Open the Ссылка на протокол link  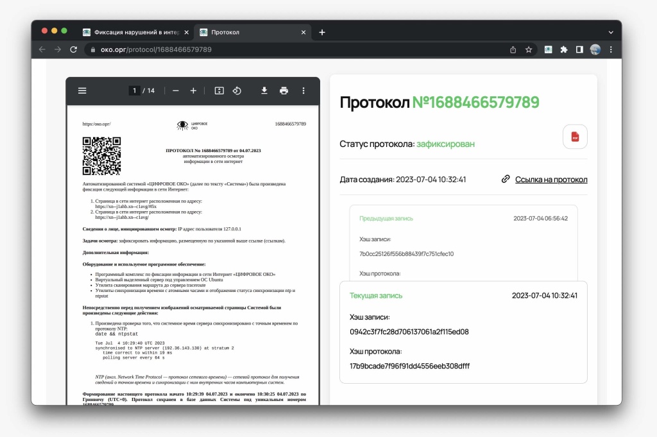tap(551, 179)
